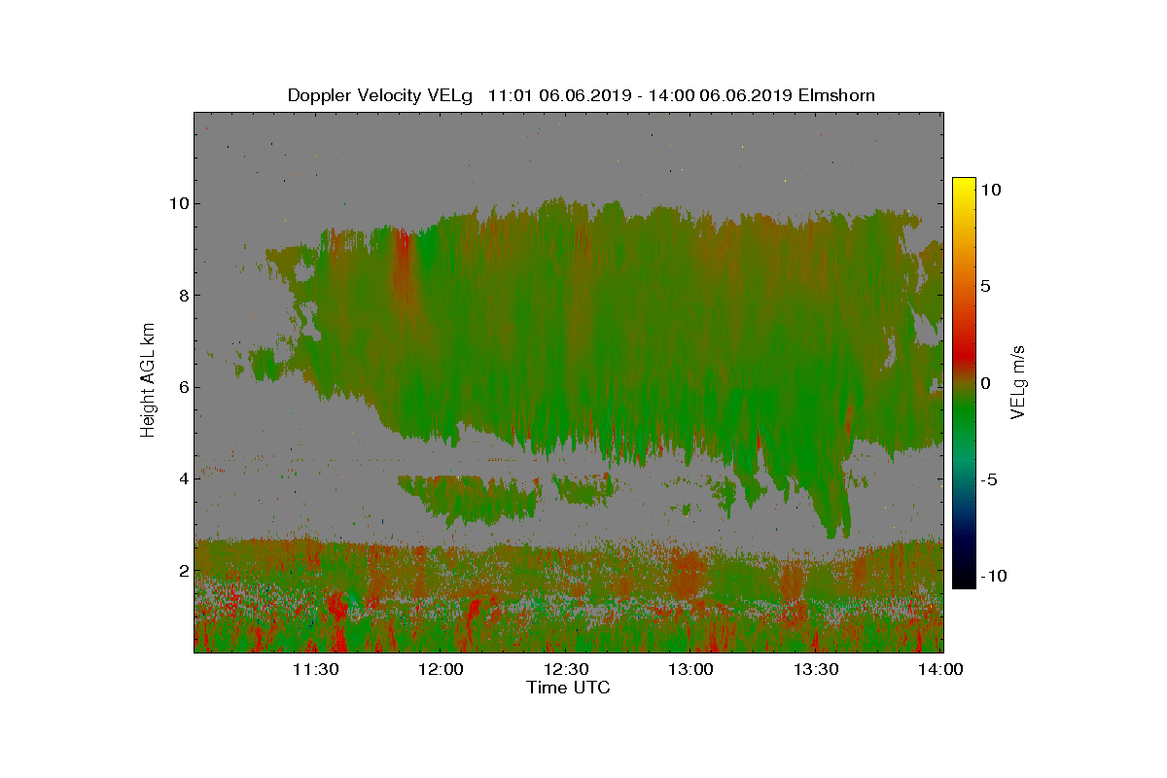Click the '13:00' time tick label
The width and height of the screenshot is (1167, 778).
pos(690,669)
